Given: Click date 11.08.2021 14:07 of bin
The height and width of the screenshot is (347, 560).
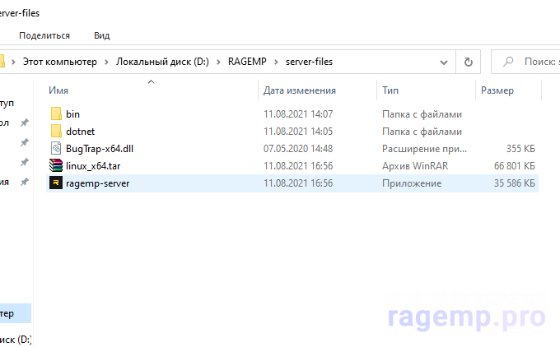Looking at the screenshot, I should coord(298,114).
